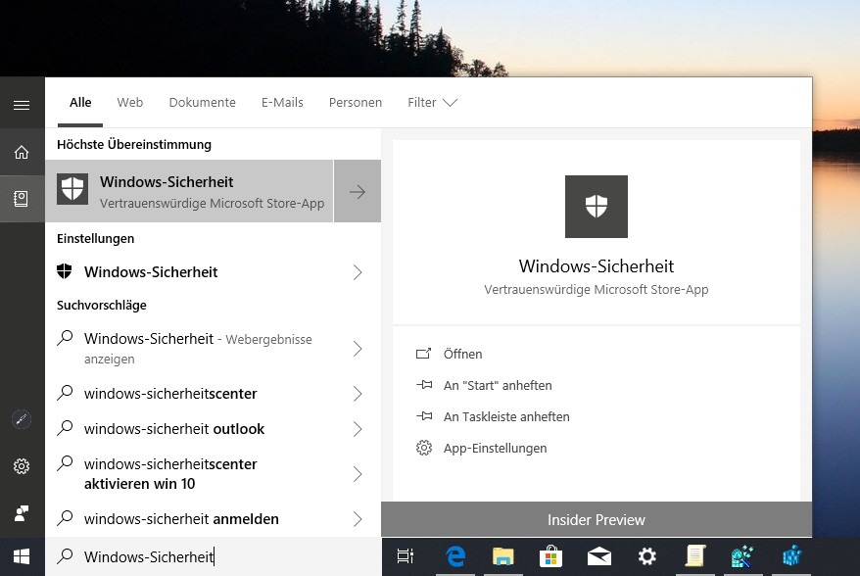This screenshot has width=860, height=576.
Task: Expand Webergebnisse anzeigen suggestion chevron
Action: point(358,349)
